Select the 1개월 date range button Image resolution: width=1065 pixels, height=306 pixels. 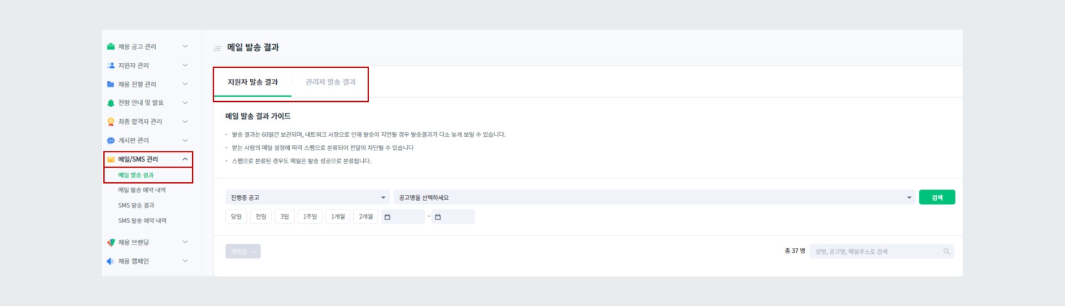(338, 217)
